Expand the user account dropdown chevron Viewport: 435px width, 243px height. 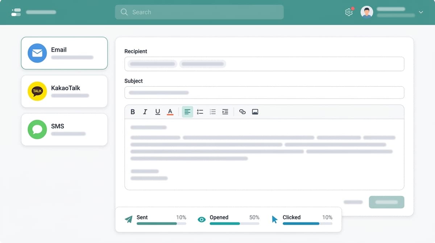point(421,12)
